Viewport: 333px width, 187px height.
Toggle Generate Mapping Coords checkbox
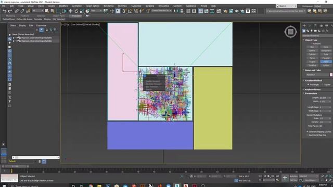[x=308, y=131]
